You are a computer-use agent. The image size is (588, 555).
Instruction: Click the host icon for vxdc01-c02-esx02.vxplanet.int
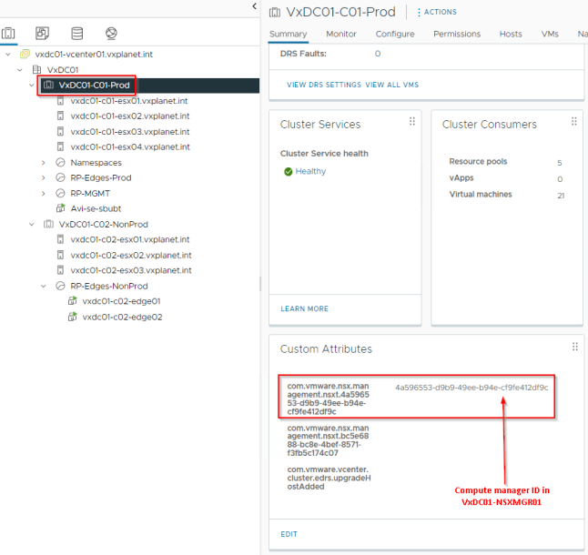click(x=60, y=255)
